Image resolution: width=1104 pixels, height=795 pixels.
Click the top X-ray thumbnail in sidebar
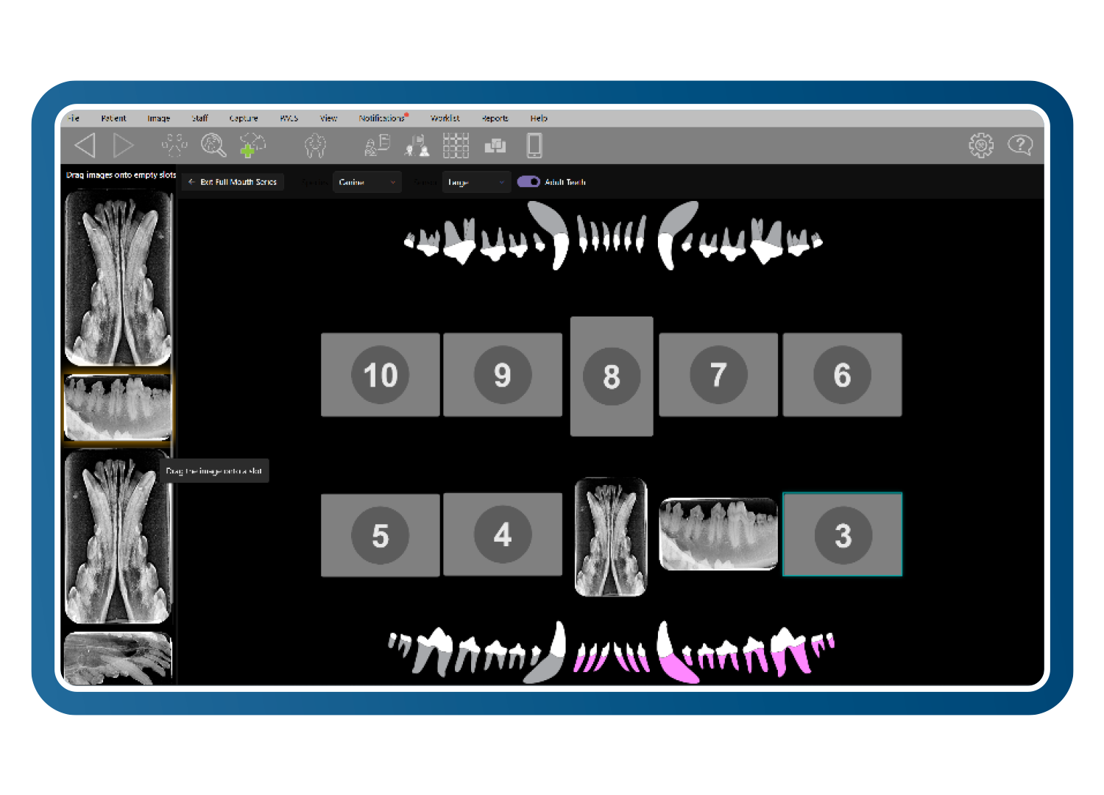118,278
